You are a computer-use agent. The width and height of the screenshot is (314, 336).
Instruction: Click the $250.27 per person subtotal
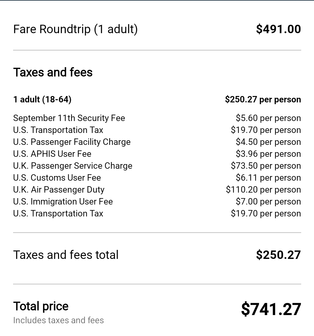[x=263, y=99]
